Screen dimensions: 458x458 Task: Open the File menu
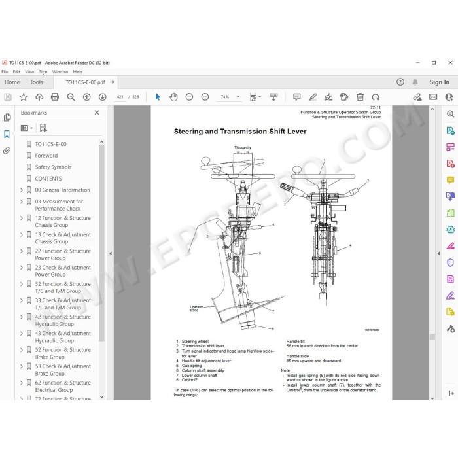[x=5, y=72]
